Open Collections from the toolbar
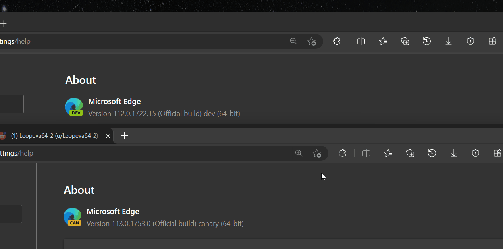 405,41
